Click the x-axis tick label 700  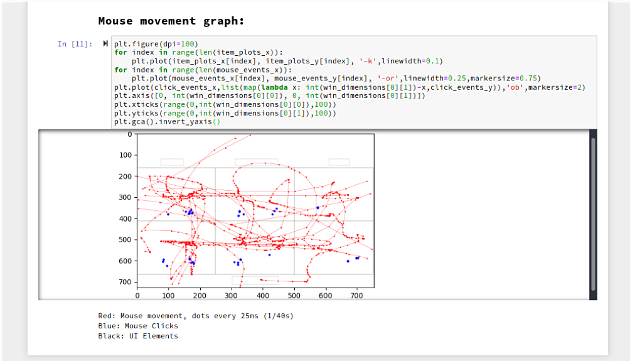357,296
